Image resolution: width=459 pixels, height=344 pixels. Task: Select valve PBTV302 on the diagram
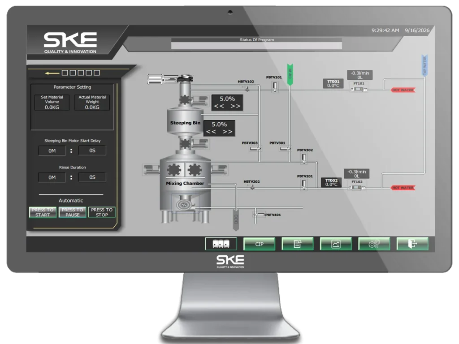coord(304,158)
